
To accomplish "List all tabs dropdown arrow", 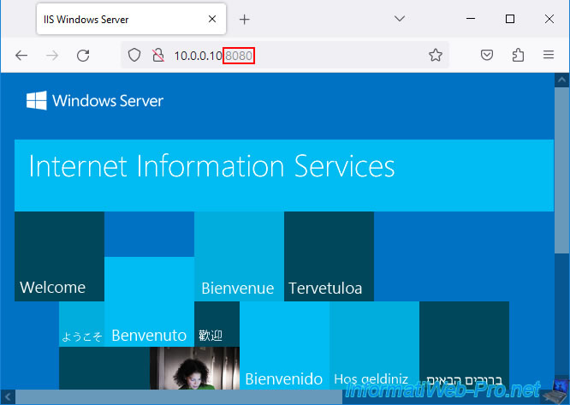I will 400,19.
